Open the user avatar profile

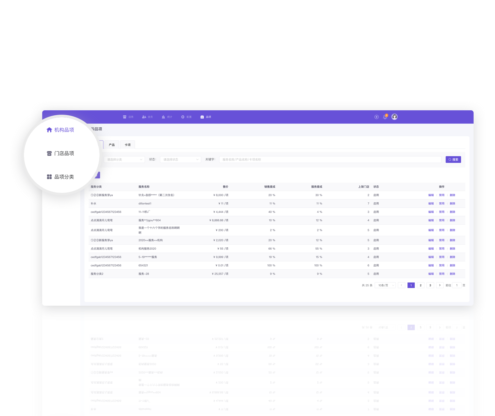pyautogui.click(x=394, y=117)
